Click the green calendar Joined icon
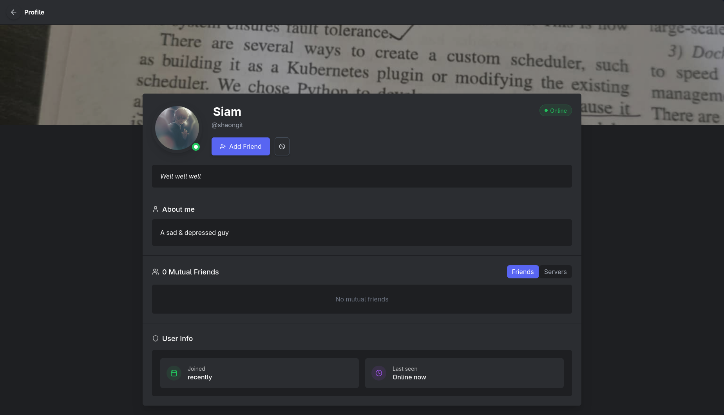The width and height of the screenshot is (724, 415). click(x=174, y=373)
